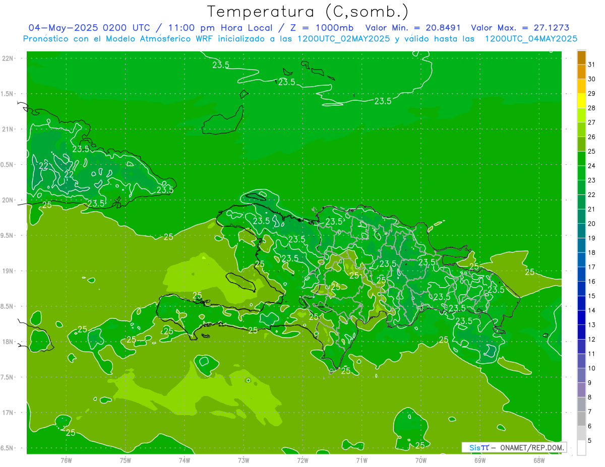The width and height of the screenshot is (605, 467).
Task: Click the 68W longitude axis label
Action: pos(539,460)
